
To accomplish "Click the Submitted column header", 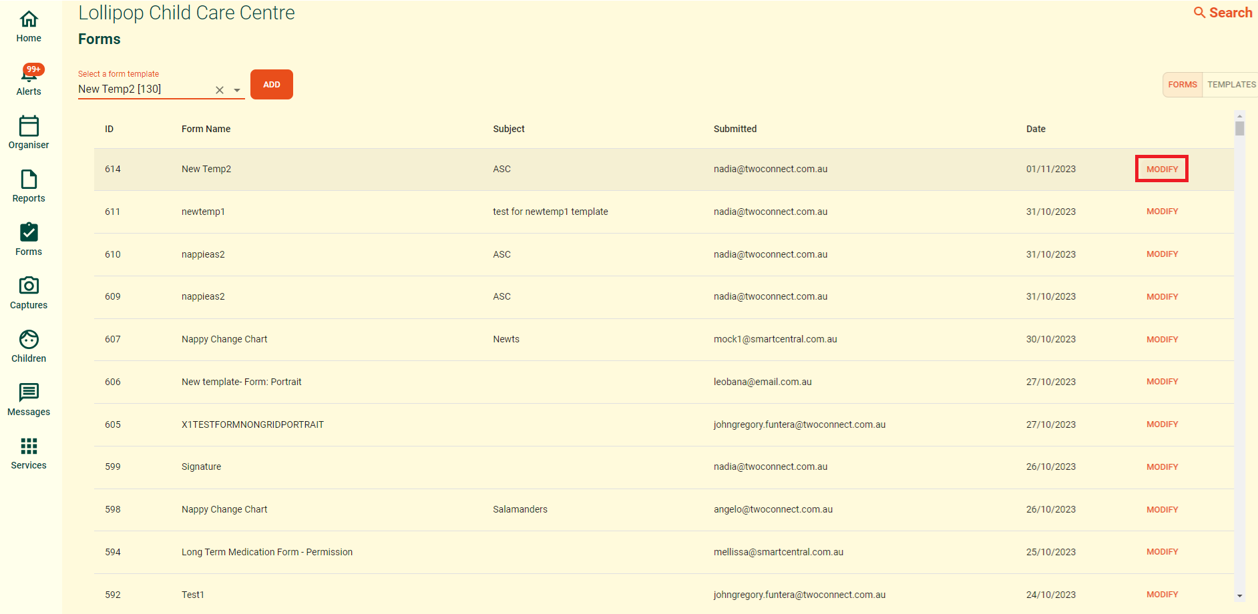I will tap(735, 129).
